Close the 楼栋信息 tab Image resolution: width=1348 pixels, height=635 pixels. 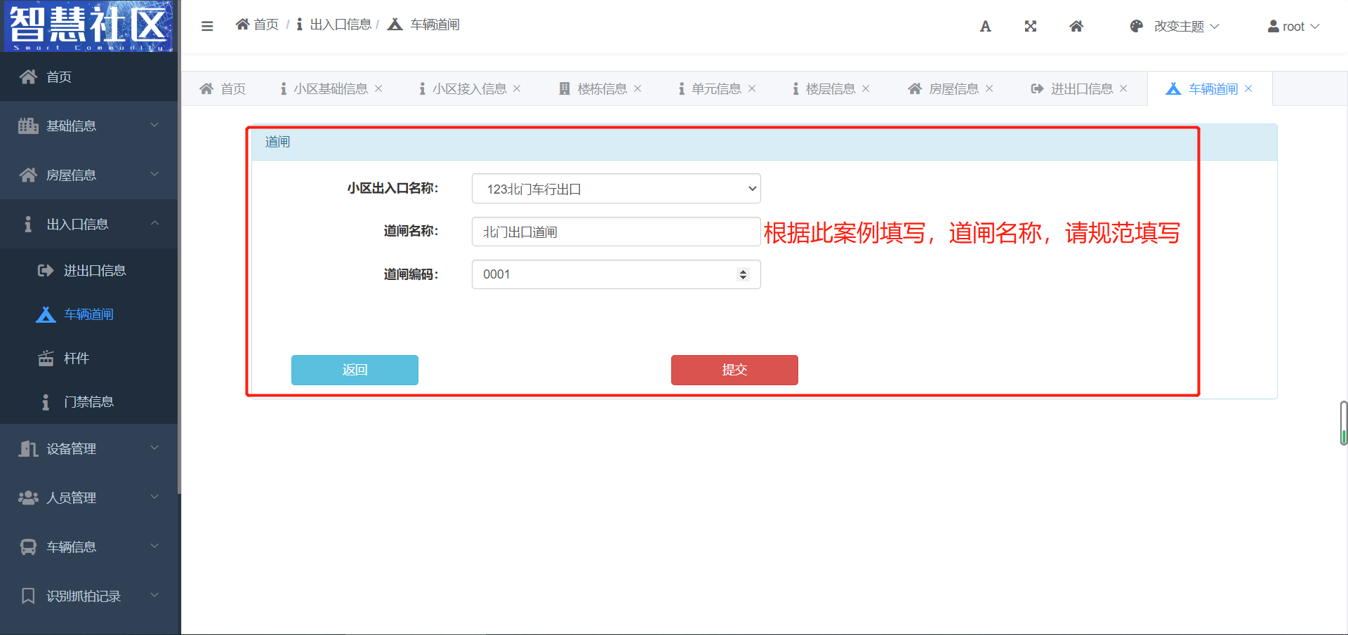637,88
